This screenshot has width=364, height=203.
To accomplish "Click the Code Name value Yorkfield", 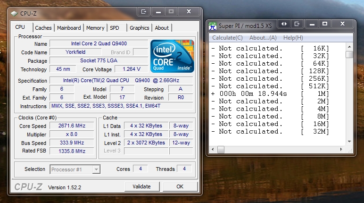I will 75,52.
